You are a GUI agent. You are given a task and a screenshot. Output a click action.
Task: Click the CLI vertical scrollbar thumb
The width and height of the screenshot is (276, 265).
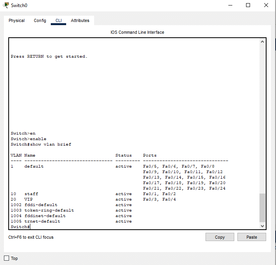[262, 208]
